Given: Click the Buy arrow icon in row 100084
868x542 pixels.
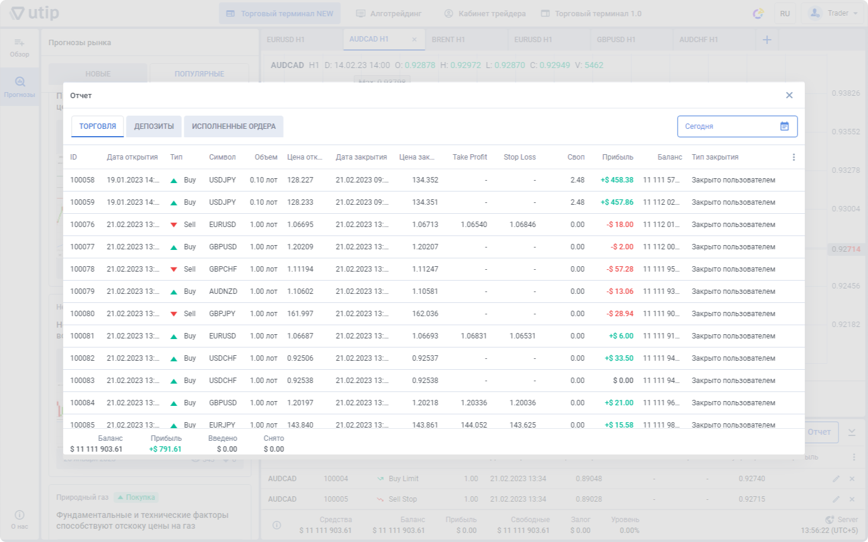Looking at the screenshot, I should (173, 403).
